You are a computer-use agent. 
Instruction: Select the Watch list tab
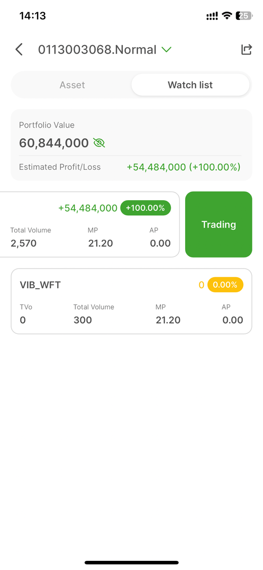pos(190,85)
